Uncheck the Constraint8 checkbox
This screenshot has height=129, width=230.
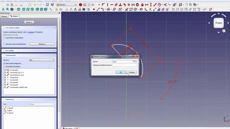tap(5, 87)
